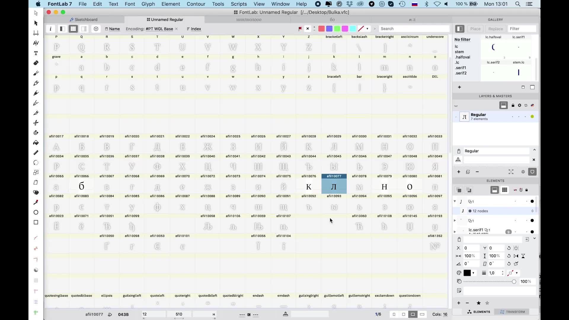Collapse the first element group triangle
The image size is (569, 320).
[455, 201]
